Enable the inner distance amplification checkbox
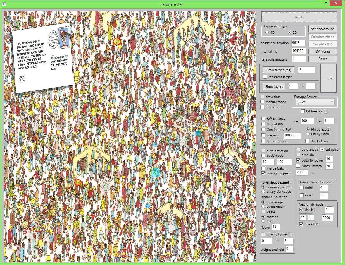The image size is (345, 265). [x=302, y=195]
